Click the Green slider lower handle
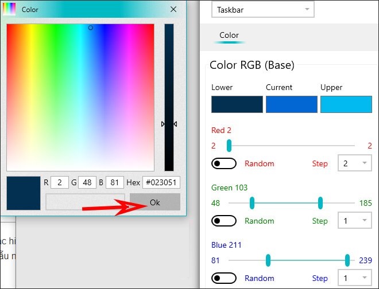379x289 pixels. click(x=252, y=202)
